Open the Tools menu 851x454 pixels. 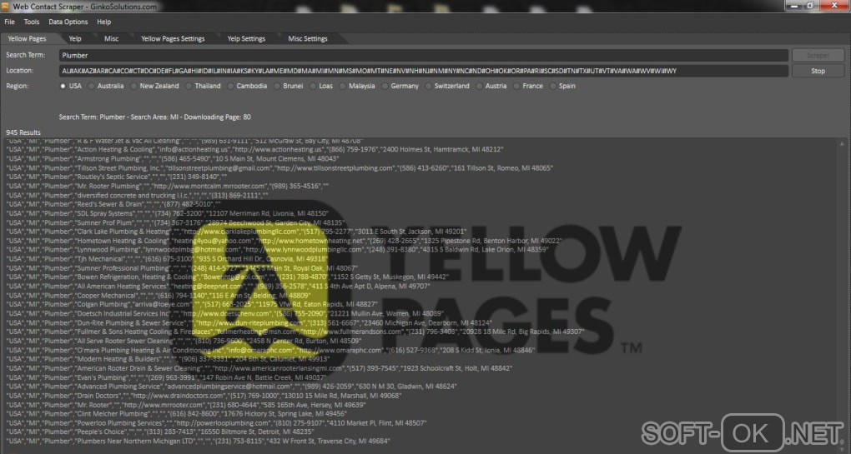point(32,22)
